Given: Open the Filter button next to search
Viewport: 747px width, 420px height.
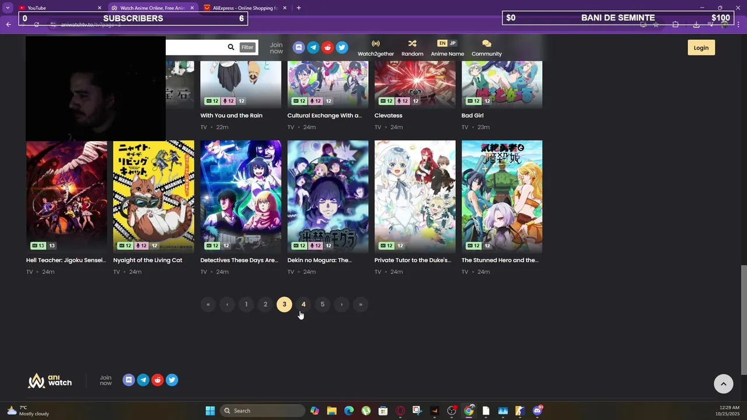Looking at the screenshot, I should point(247,47).
